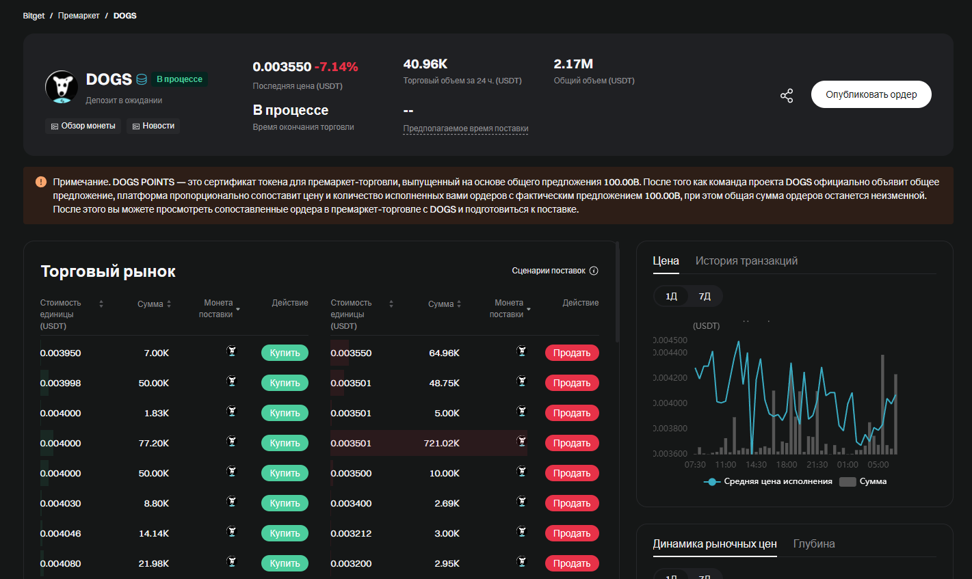Click Опубликовать ордер button
This screenshot has width=972, height=579.
pyautogui.click(x=871, y=94)
